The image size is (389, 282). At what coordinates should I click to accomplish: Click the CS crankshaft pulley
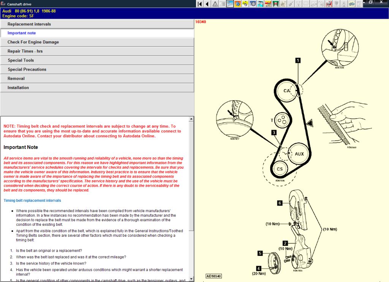click(280, 169)
